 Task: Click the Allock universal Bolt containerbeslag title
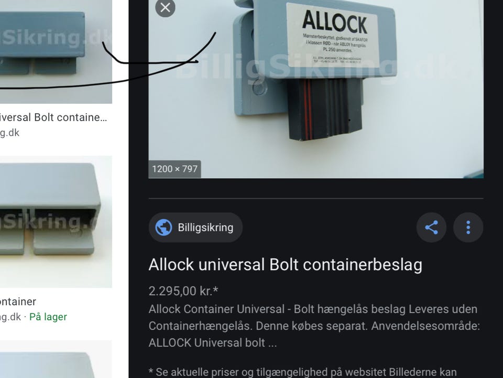coord(285,265)
